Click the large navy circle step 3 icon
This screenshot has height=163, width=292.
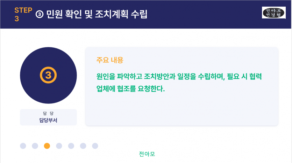click(x=48, y=75)
